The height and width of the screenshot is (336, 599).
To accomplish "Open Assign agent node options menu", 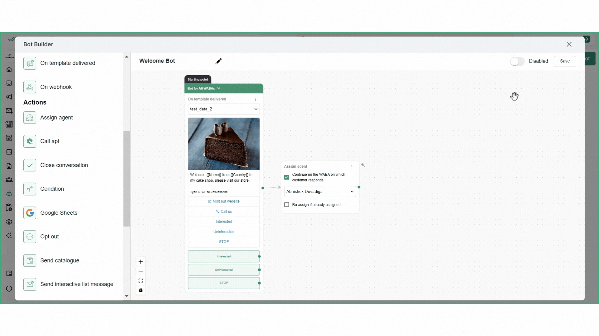I will [352, 167].
